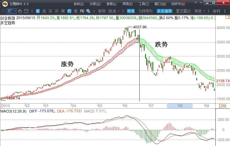Viewport: 230px width, 146px height.
Task: Open the F10 company info
Action: 82,11
